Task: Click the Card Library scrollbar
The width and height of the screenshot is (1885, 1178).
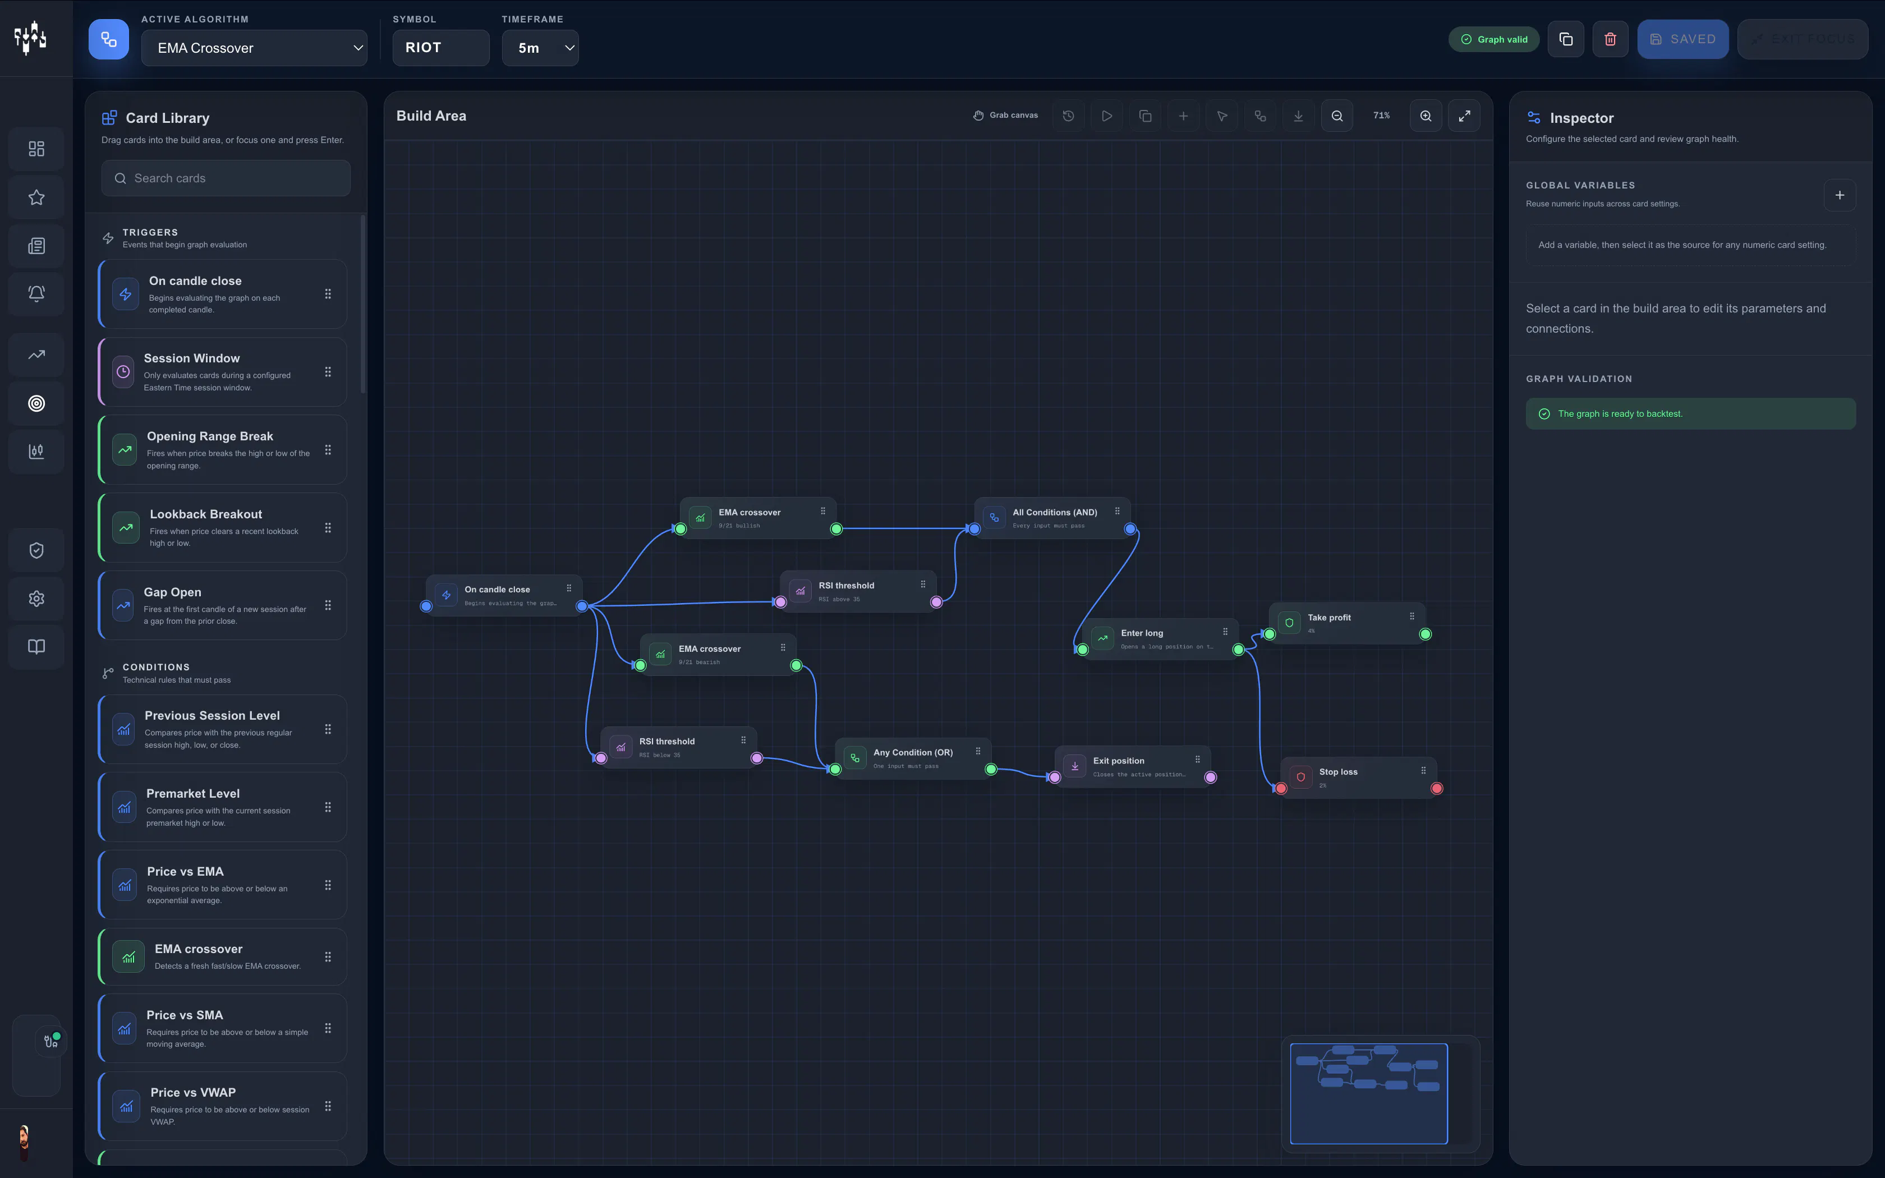Action: click(363, 305)
